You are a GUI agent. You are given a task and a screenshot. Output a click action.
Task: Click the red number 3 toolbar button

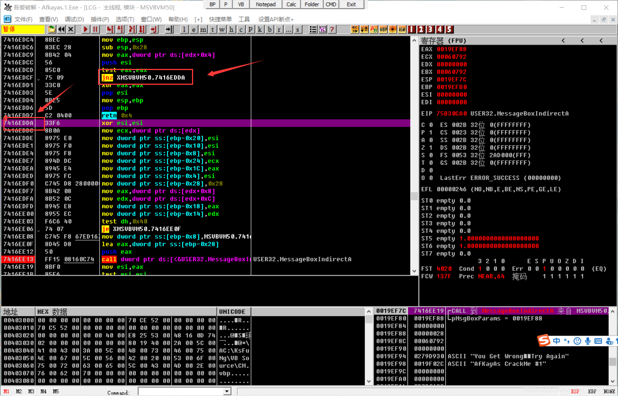click(430, 29)
